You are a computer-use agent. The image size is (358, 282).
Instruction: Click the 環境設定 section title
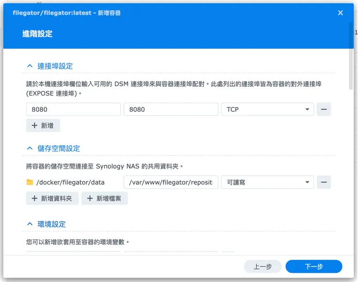click(x=52, y=224)
